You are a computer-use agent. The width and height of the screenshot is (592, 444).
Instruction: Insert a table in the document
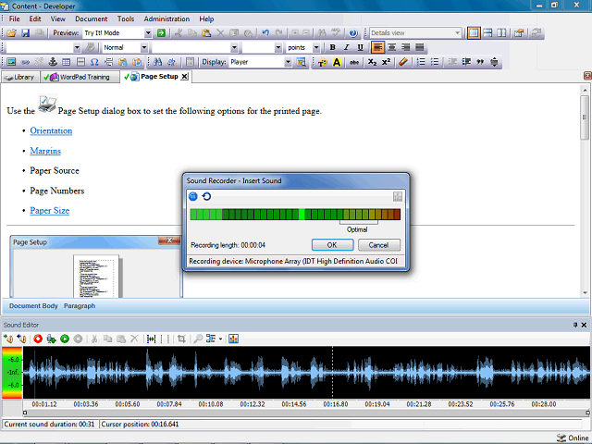[x=67, y=62]
